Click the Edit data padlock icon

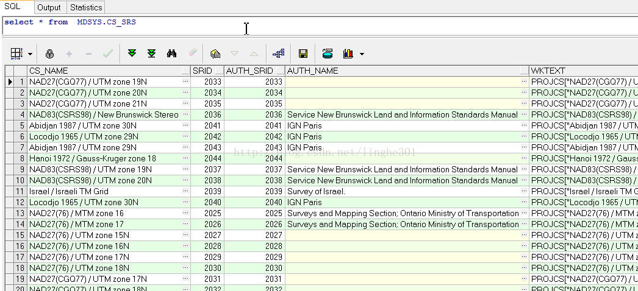49,54
